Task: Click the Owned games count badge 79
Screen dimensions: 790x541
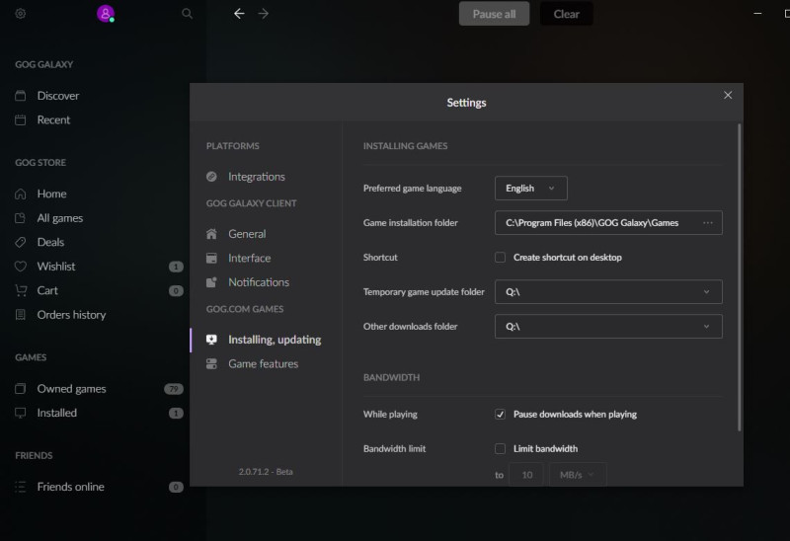Action: click(x=174, y=389)
